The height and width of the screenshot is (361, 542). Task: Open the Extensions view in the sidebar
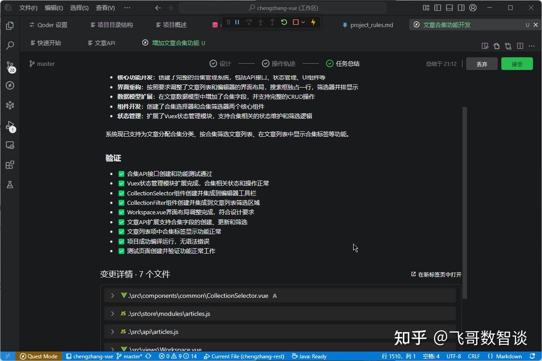click(10, 165)
